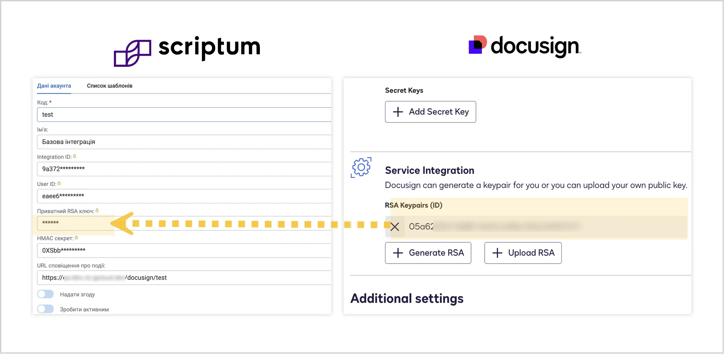
Task: Click the Upload RSA button
Action: click(x=523, y=253)
